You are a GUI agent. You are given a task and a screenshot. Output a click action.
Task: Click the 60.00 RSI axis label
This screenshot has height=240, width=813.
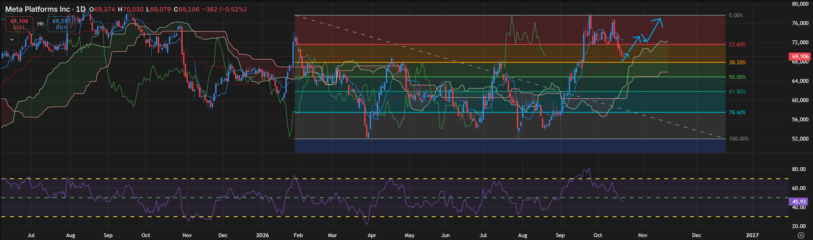799,188
